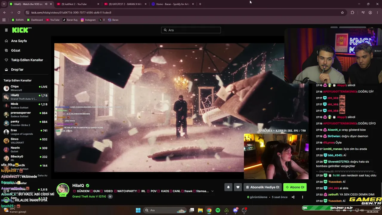Screen dimensions: 382x215
Task: Open a new browser tab
Action: coord(200,4)
